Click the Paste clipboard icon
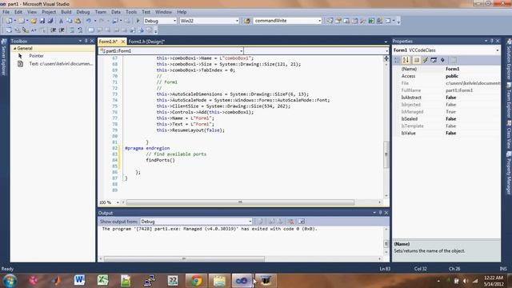Viewport: 512px width, 288px height. tap(78, 21)
